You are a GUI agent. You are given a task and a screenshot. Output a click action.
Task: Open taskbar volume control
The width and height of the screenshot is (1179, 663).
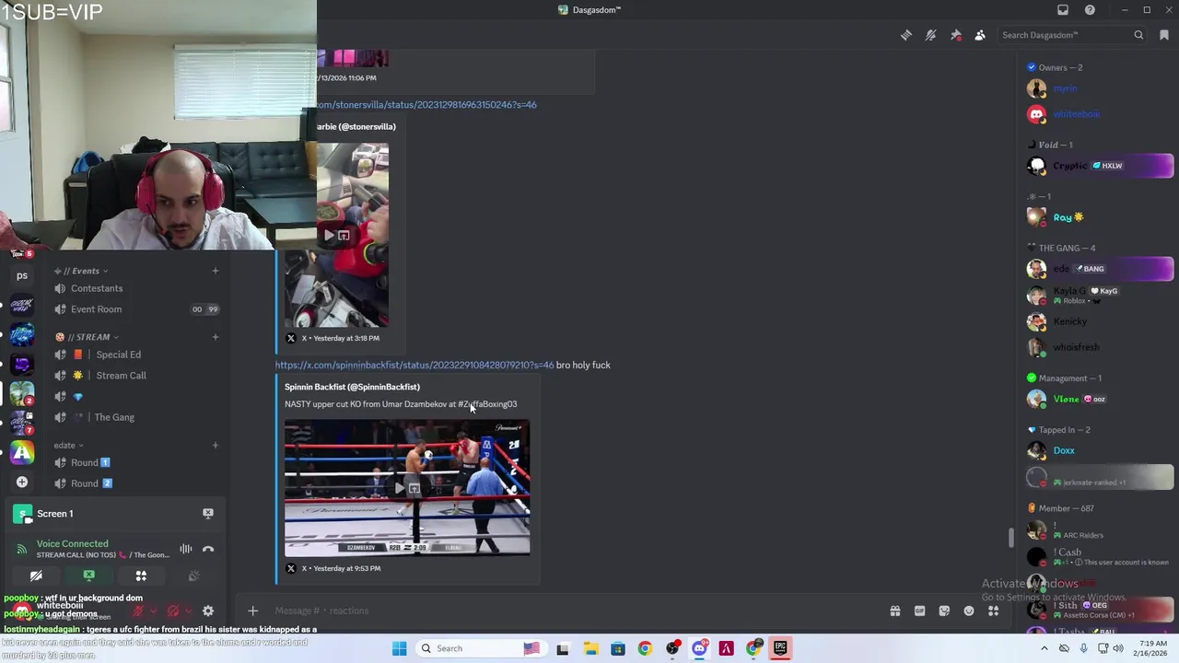point(1118,648)
